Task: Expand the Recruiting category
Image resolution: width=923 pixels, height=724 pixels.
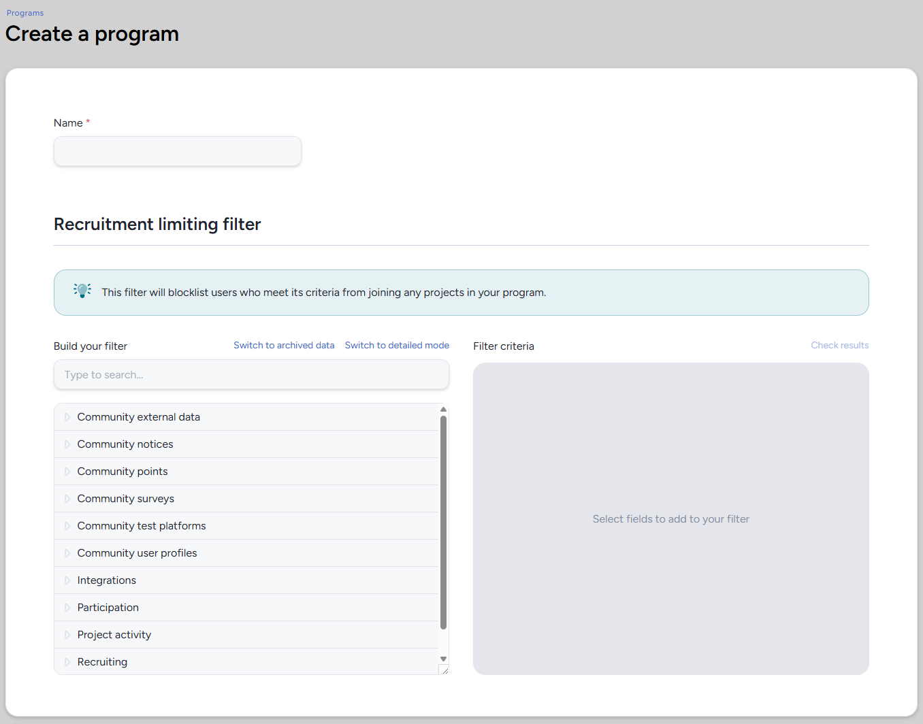Action: pyautogui.click(x=67, y=662)
